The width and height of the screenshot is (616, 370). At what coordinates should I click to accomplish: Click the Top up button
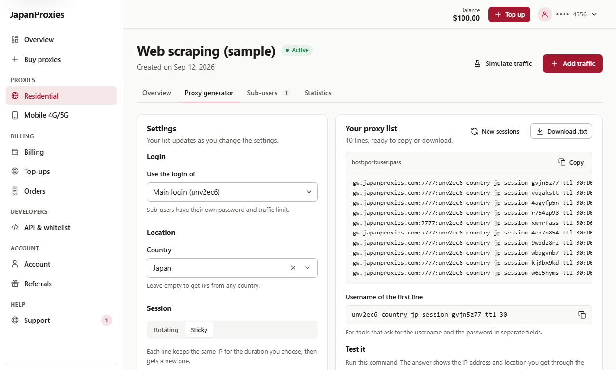click(x=509, y=14)
